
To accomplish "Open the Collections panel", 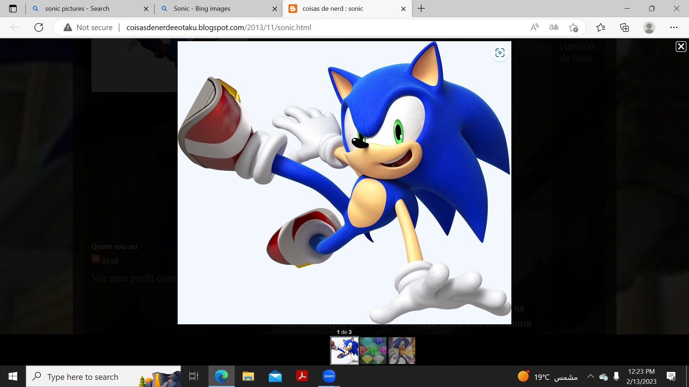I will pyautogui.click(x=624, y=27).
